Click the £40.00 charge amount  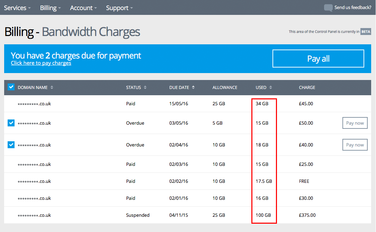point(306,145)
